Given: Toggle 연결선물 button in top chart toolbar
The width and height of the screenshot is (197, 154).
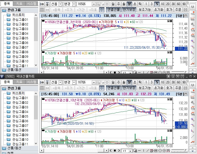Looking at the screenshot, I should click(113, 10).
